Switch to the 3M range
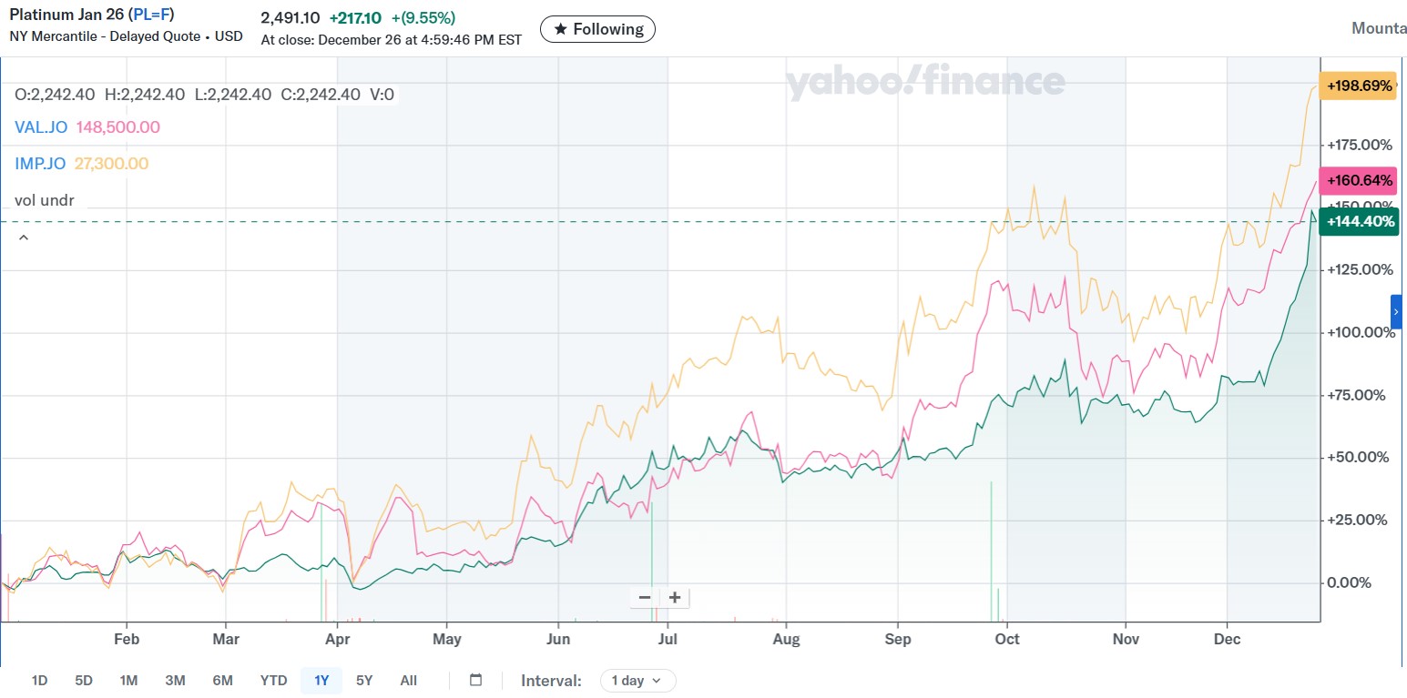The width and height of the screenshot is (1407, 698). click(175, 681)
